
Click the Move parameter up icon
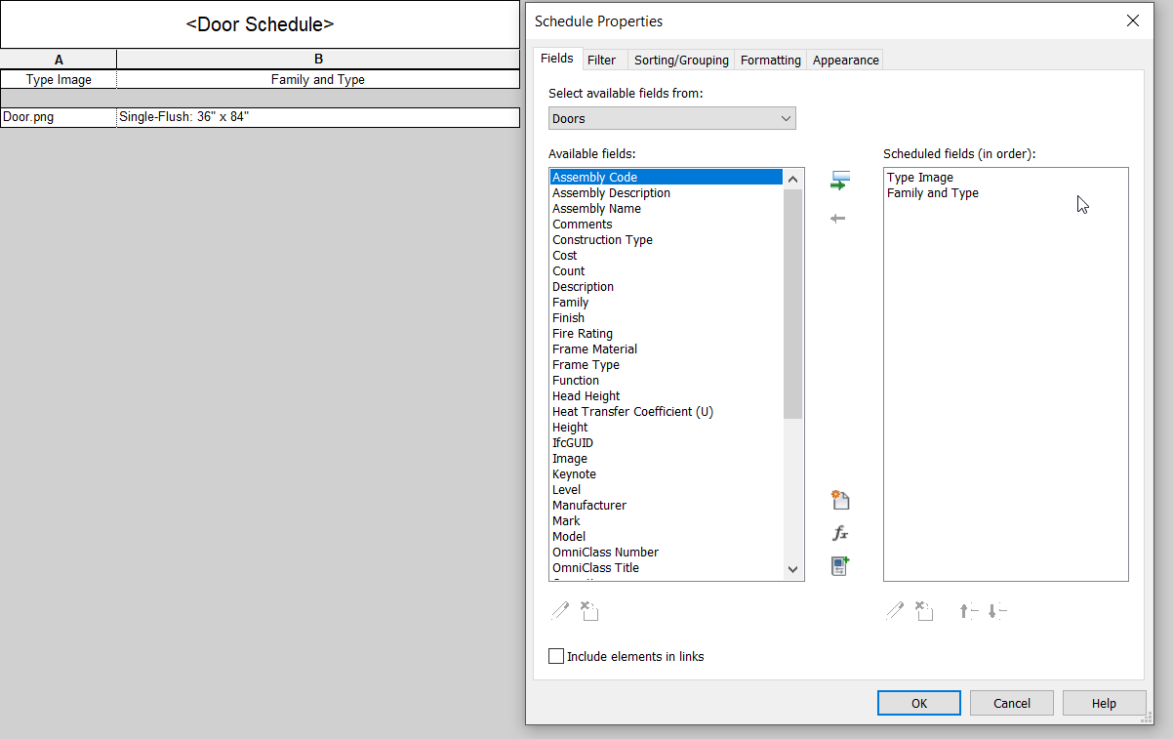[x=968, y=611]
